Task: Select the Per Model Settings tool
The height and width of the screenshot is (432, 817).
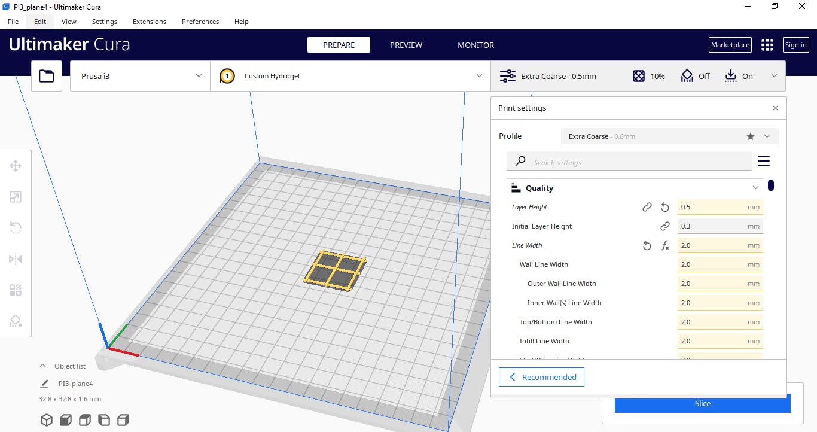Action: coord(16,290)
